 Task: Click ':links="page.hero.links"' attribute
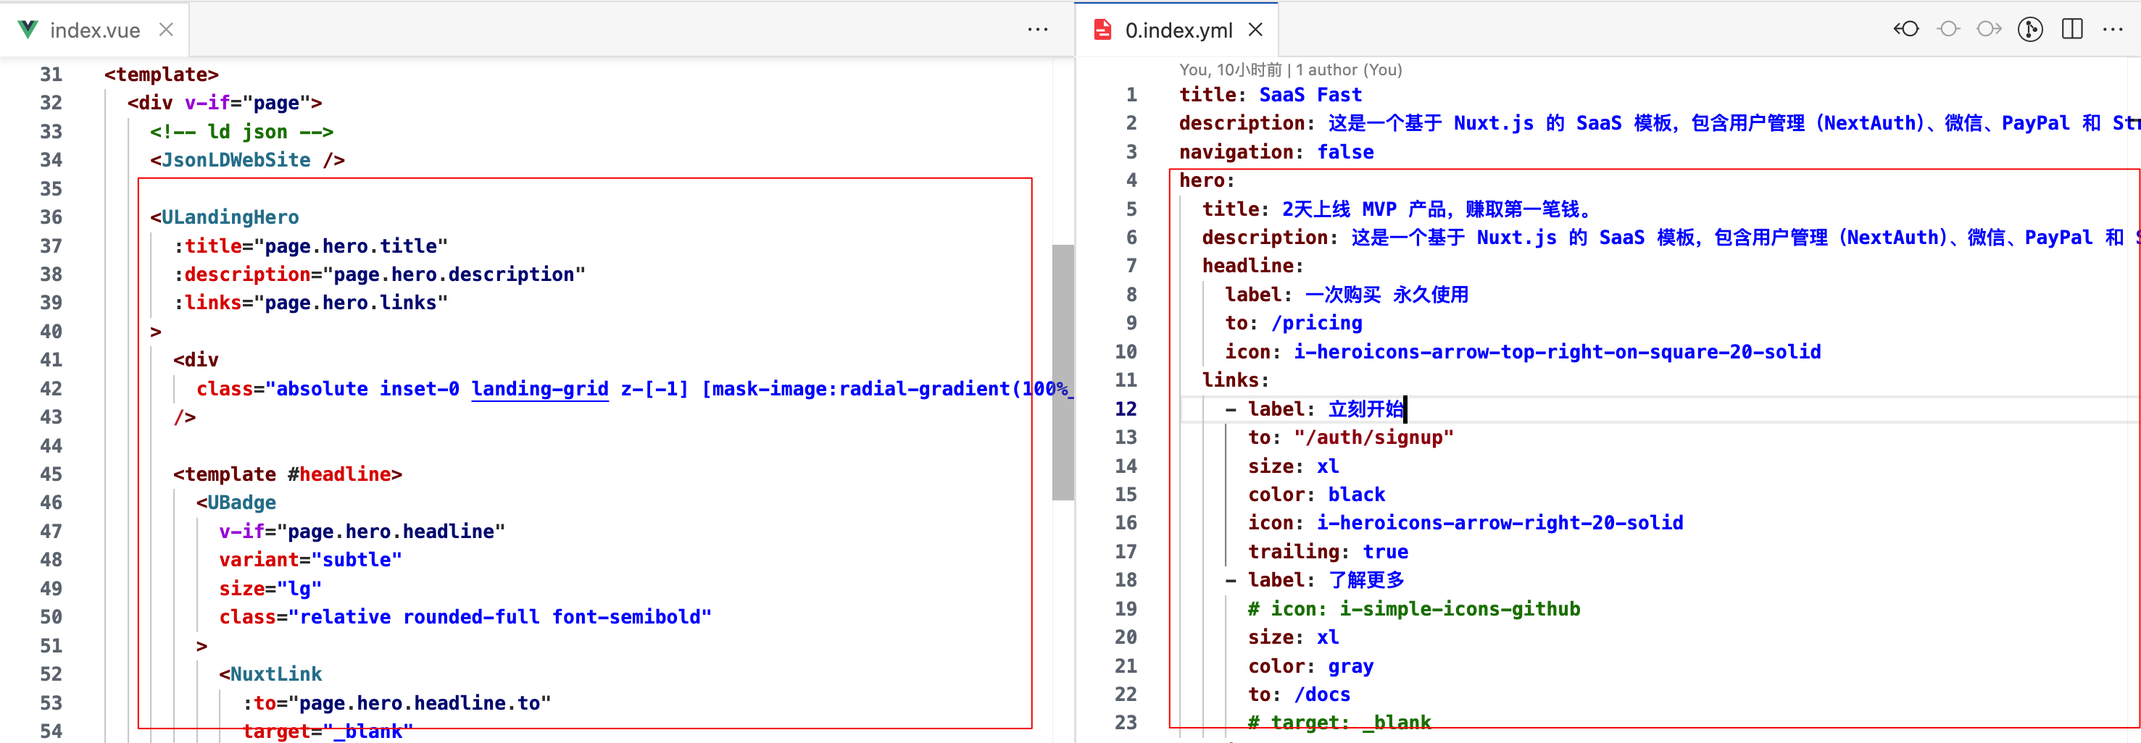[x=311, y=303]
